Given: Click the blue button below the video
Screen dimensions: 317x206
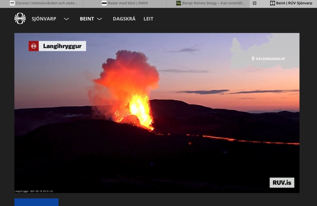Looking at the screenshot, I should coord(36,202).
